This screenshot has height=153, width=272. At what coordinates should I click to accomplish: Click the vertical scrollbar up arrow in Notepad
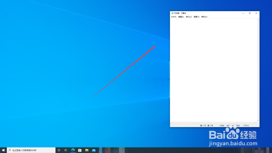[258, 20]
